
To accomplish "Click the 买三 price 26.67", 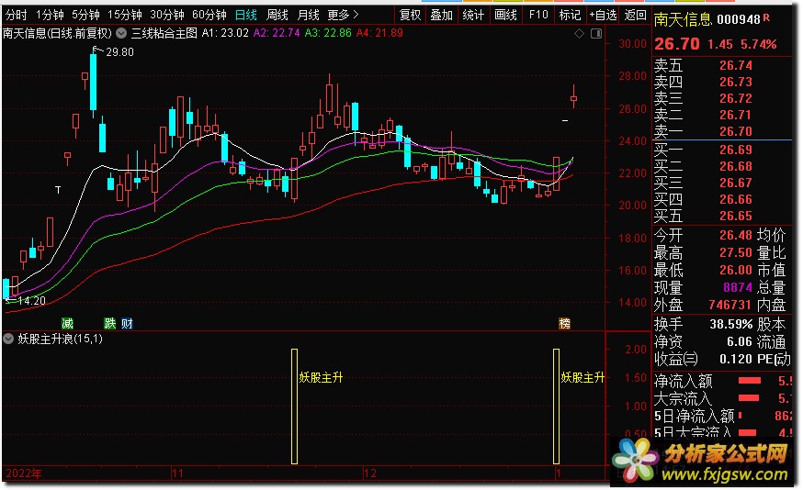I will pos(735,183).
